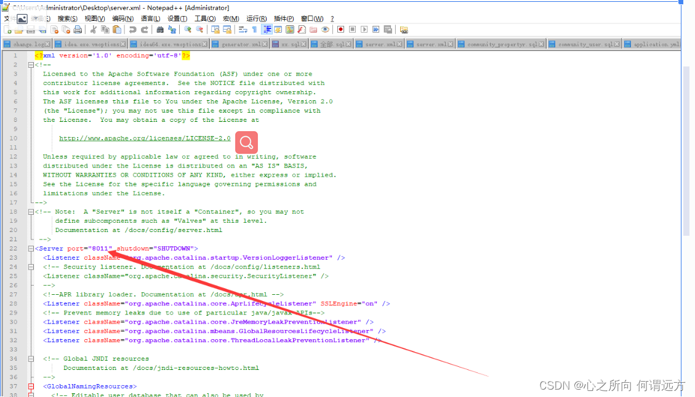Viewport: 695px width, 397px height.
Task: Play back the recorded macro
Action: 364,30
